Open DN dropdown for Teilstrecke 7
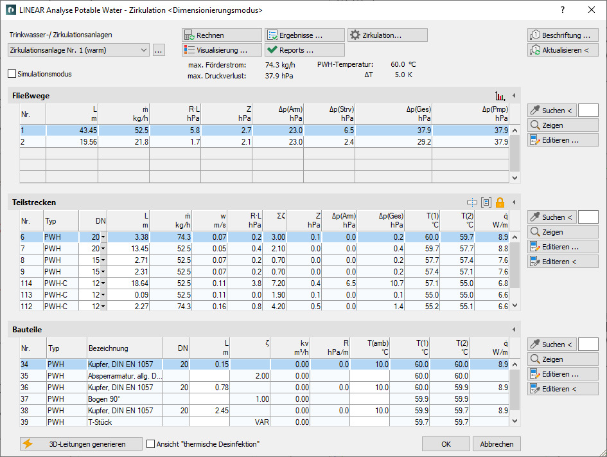607x457 pixels. tap(103, 249)
